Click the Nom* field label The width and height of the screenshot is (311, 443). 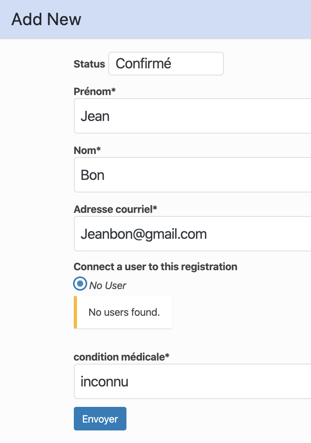[x=88, y=150]
